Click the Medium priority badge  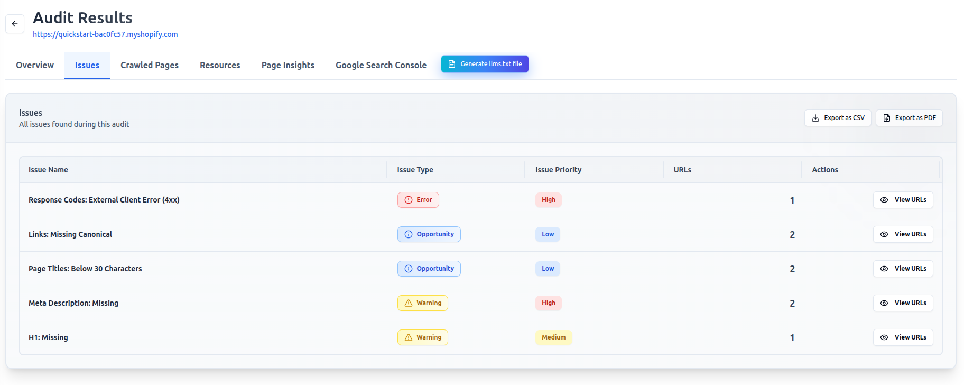(553, 337)
